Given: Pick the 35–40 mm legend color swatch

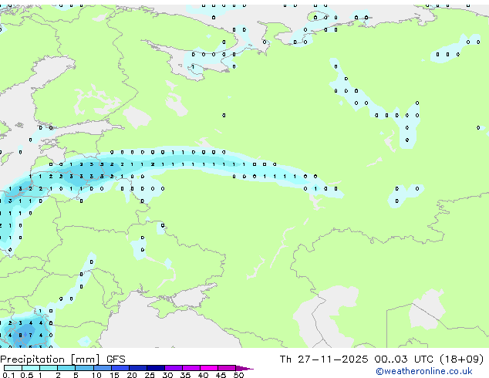Looking at the screenshot, I should (x=191, y=368).
